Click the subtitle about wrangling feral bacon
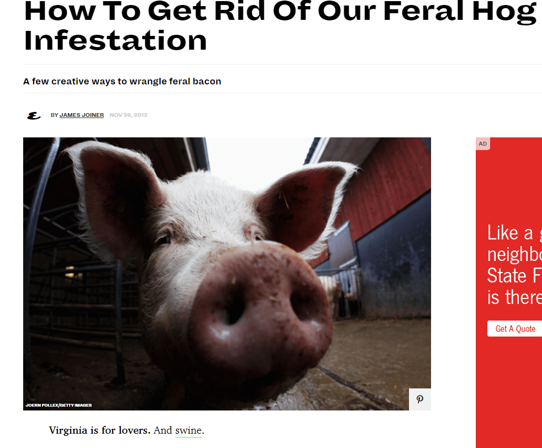542x448 pixels. [x=122, y=82]
